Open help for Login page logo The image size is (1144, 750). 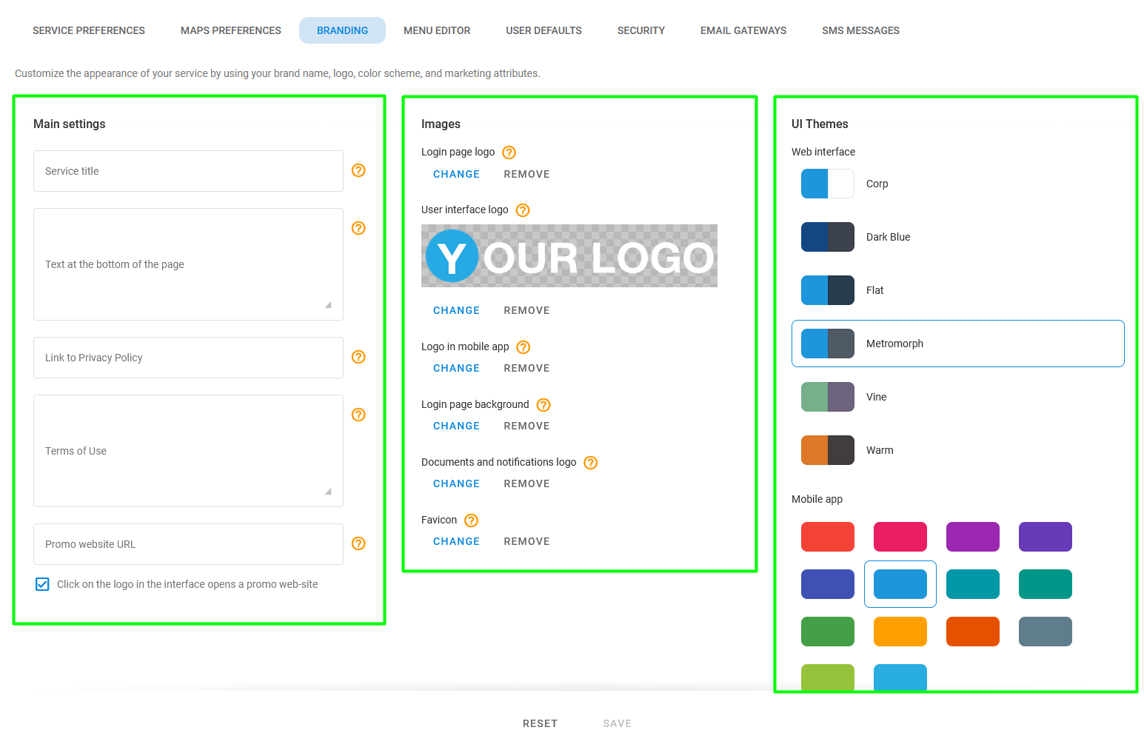tap(509, 152)
